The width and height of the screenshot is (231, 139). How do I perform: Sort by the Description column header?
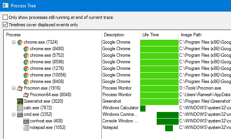click(121, 35)
